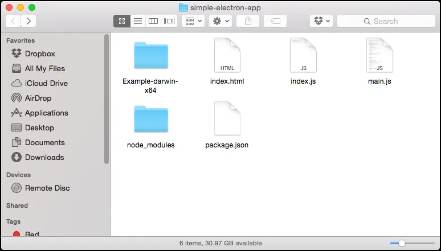Select the main.js file icon
The height and width of the screenshot is (251, 441).
[379, 55]
